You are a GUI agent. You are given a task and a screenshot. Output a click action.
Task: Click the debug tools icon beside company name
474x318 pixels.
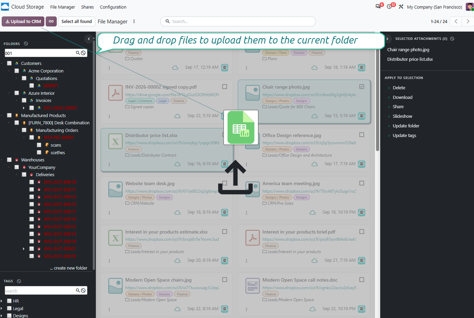click(401, 7)
